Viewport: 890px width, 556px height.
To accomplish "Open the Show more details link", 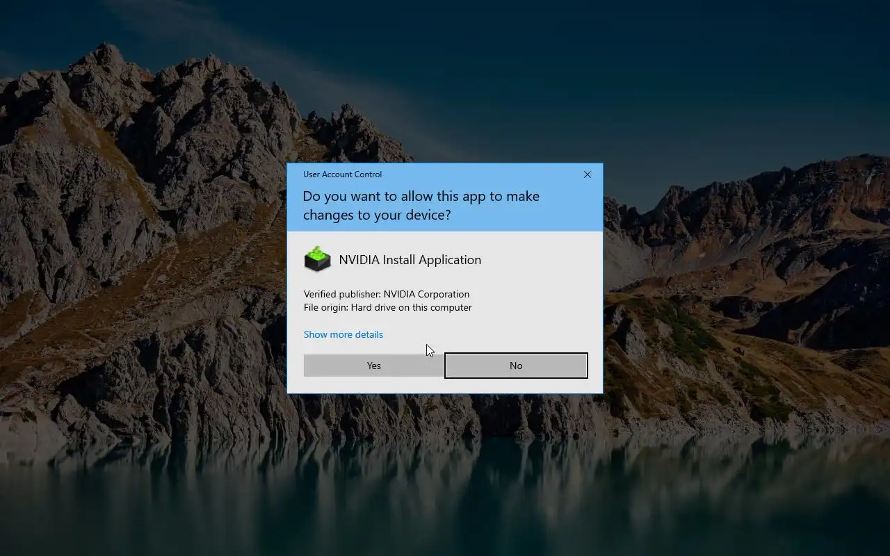I will pos(343,334).
